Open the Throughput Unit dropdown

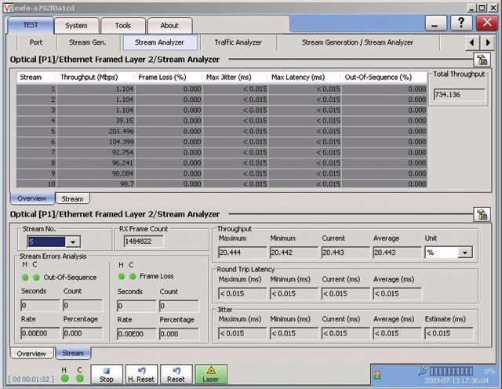click(464, 253)
